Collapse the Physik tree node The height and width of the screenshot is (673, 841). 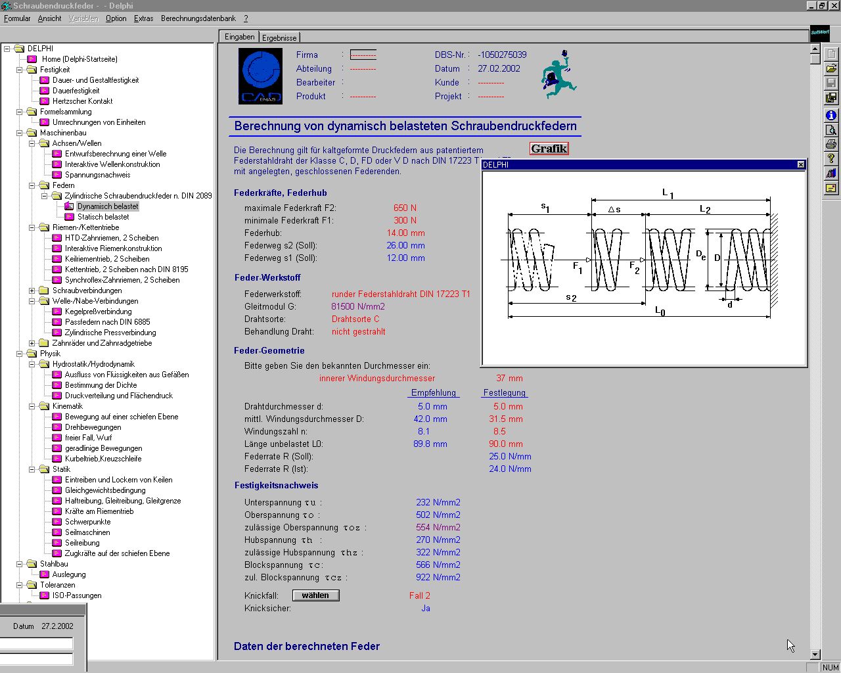tap(19, 354)
